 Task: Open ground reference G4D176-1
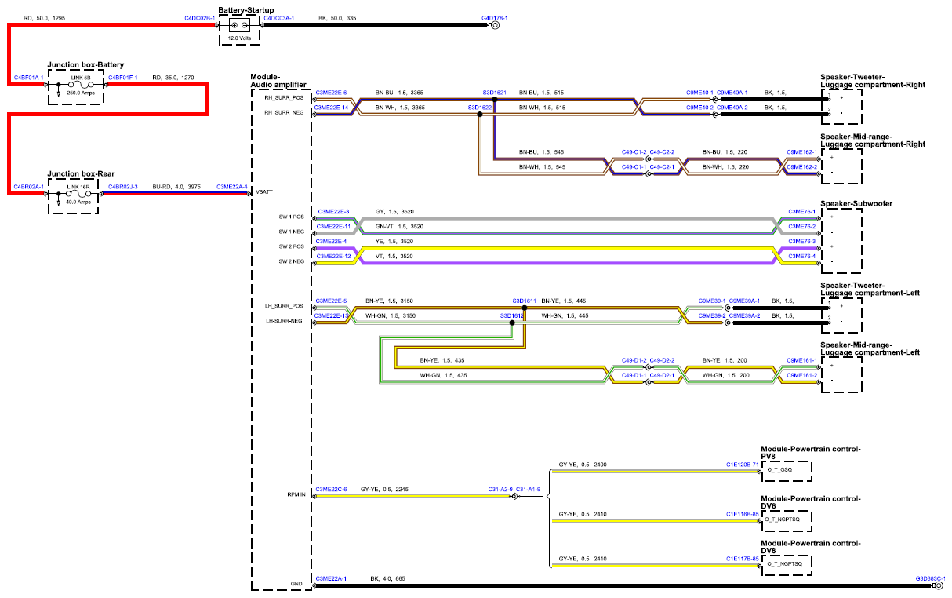point(494,17)
